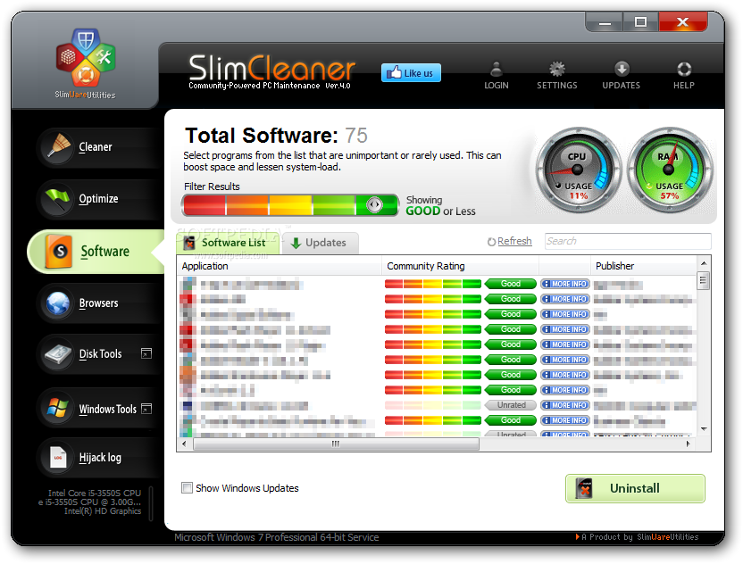Click 'A Product by SlimWareUtilities' footer text
The image size is (743, 564).
click(638, 537)
